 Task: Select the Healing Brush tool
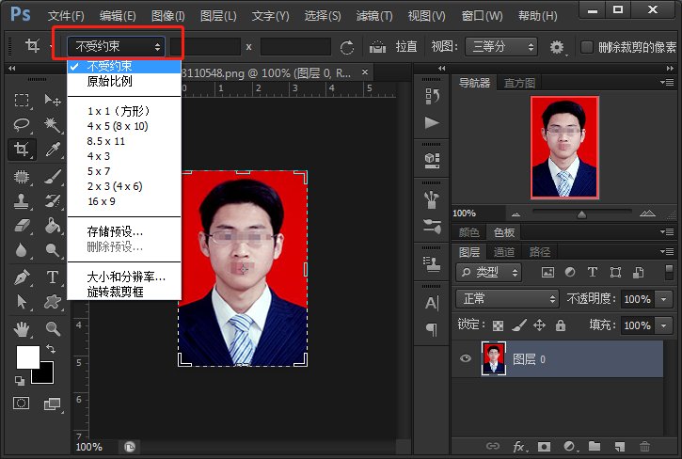pyautogui.click(x=22, y=177)
